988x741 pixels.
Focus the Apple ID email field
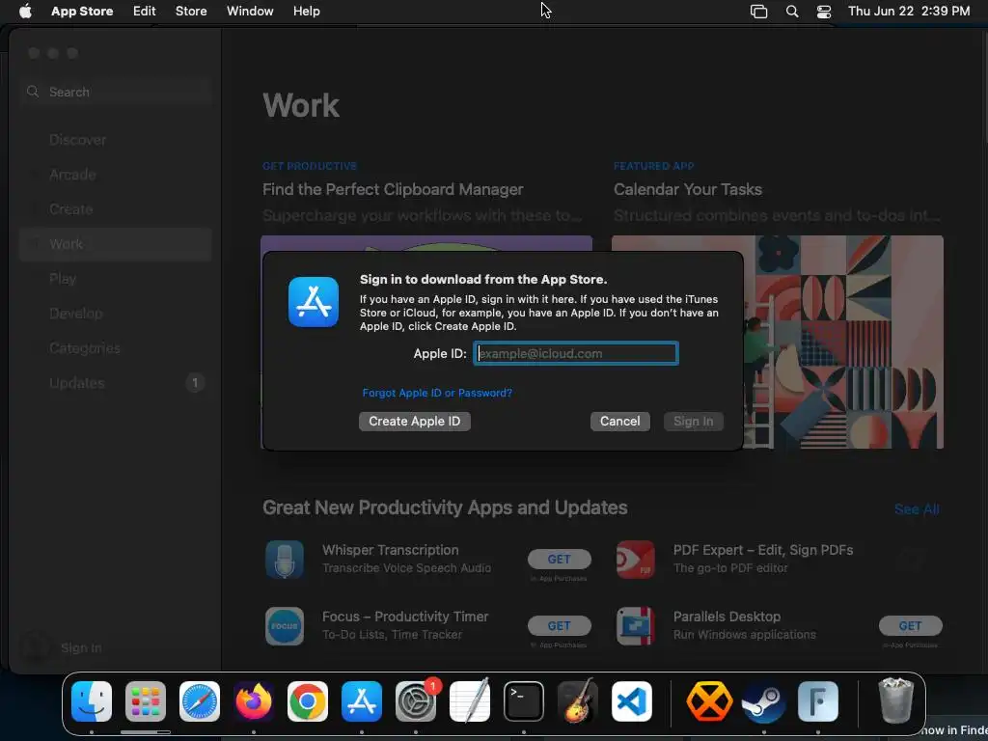[576, 353]
